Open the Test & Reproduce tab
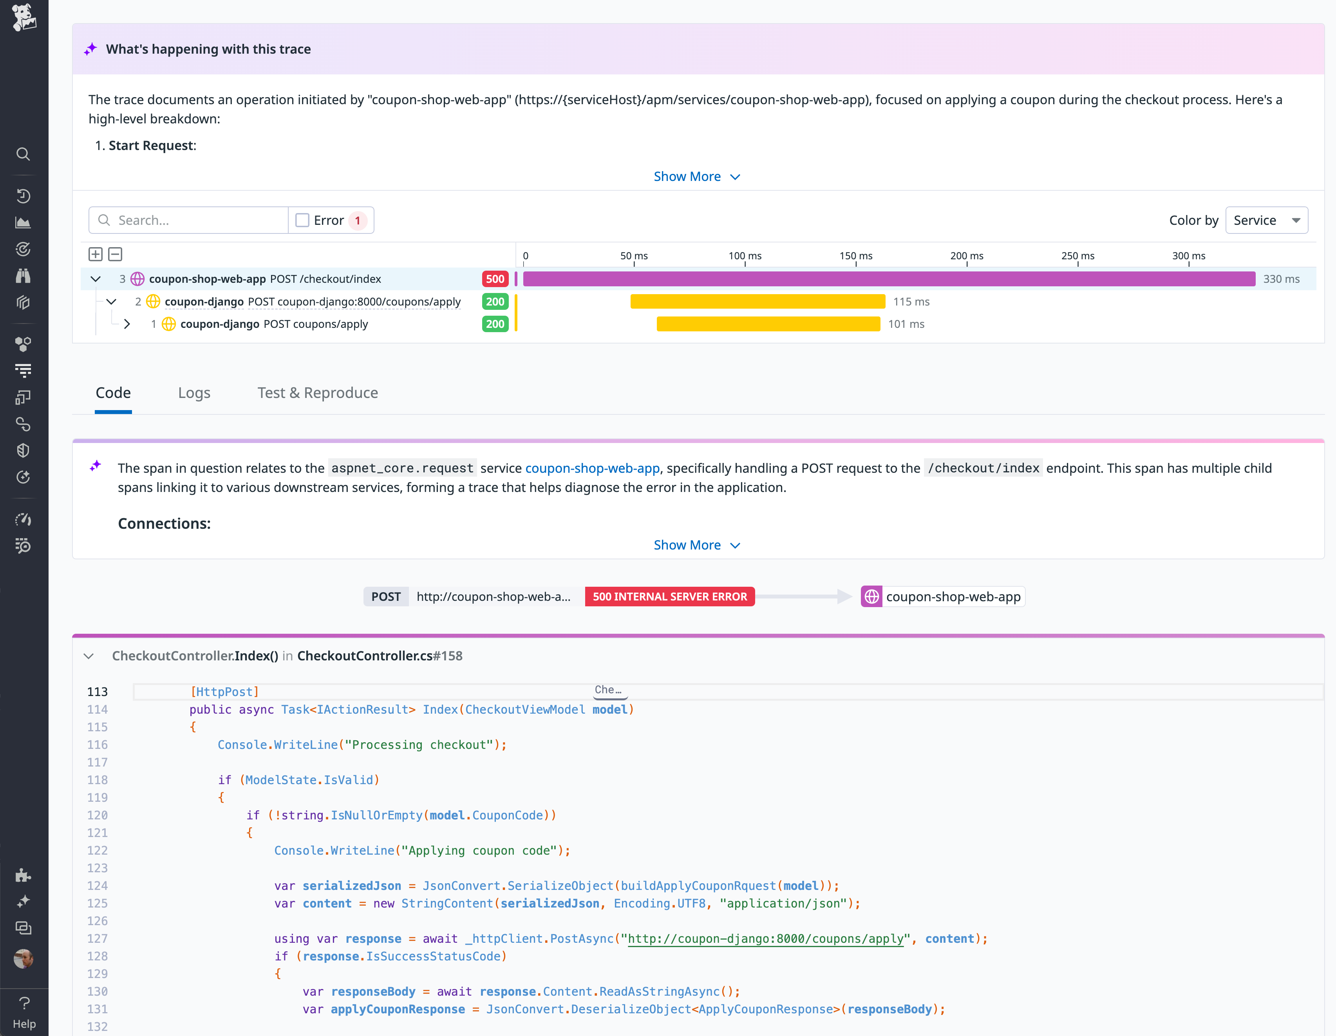The width and height of the screenshot is (1336, 1036). tap(318, 392)
